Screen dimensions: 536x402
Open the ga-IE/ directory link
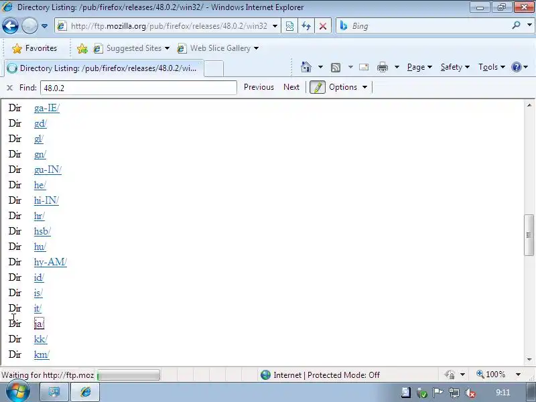point(47,108)
